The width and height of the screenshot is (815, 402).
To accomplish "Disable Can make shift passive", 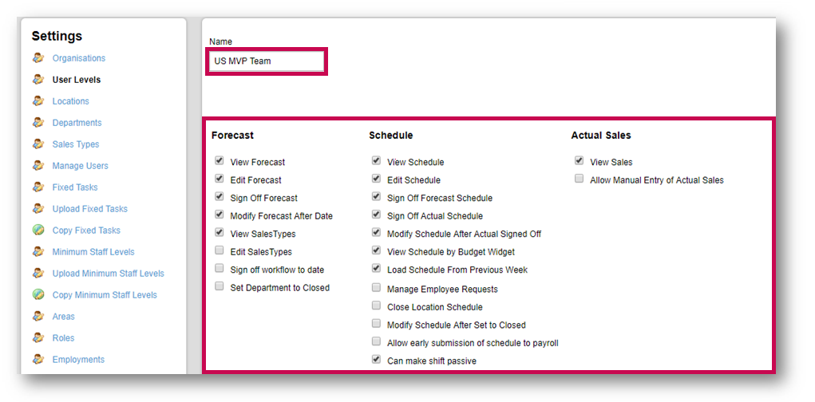I will click(376, 360).
